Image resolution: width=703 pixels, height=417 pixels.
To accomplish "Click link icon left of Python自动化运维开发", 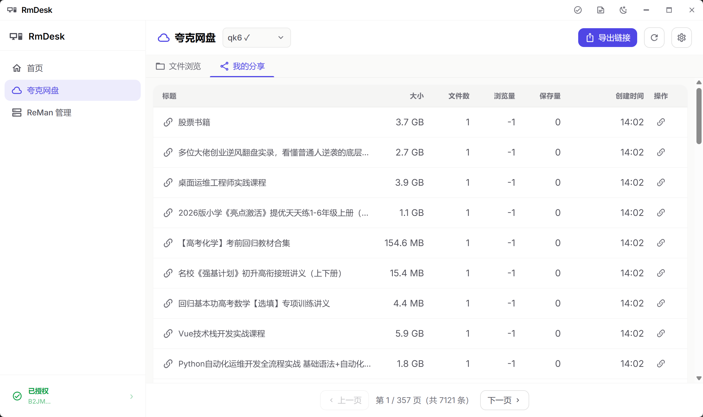I will tap(168, 364).
